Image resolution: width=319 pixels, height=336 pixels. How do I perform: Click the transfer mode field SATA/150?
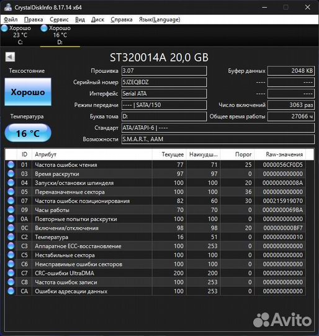coord(164,105)
